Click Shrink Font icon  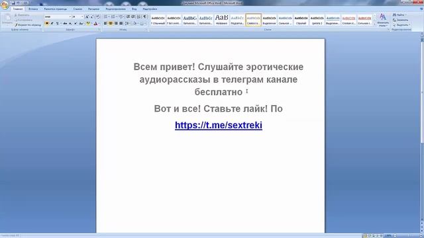click(92, 17)
